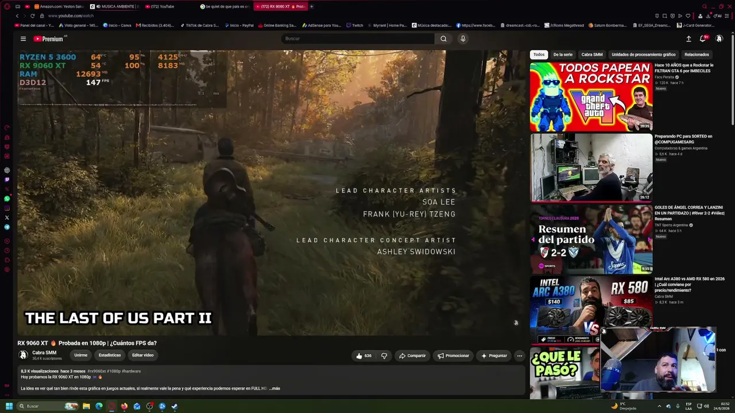Click the 'Promocionar' button
735x413 pixels.
pyautogui.click(x=454, y=356)
